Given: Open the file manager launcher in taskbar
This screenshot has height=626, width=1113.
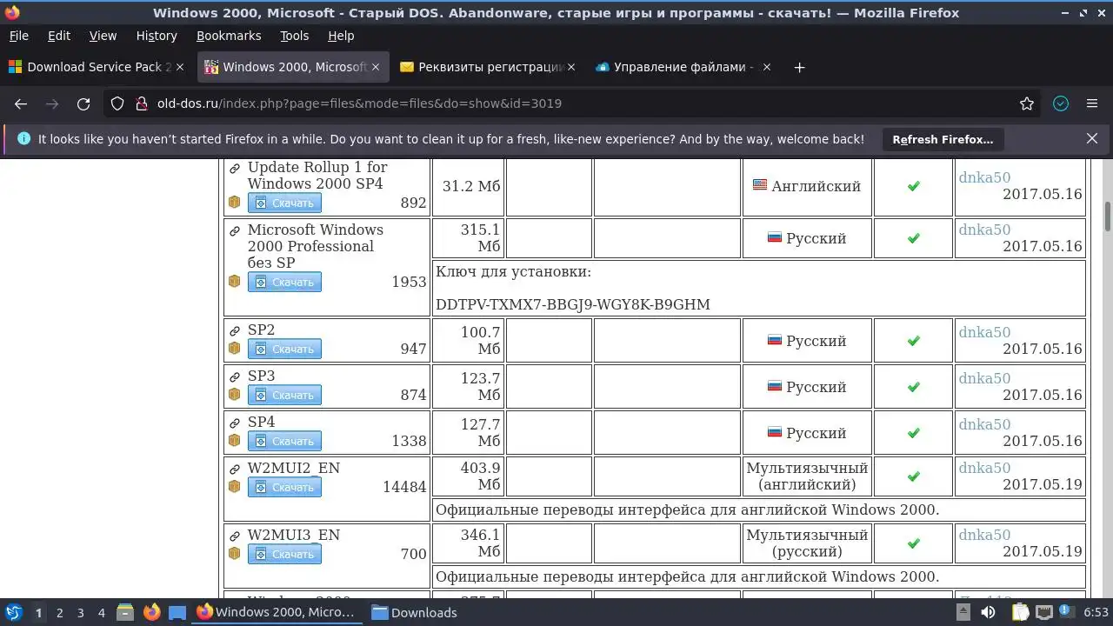Looking at the screenshot, I should (x=124, y=612).
